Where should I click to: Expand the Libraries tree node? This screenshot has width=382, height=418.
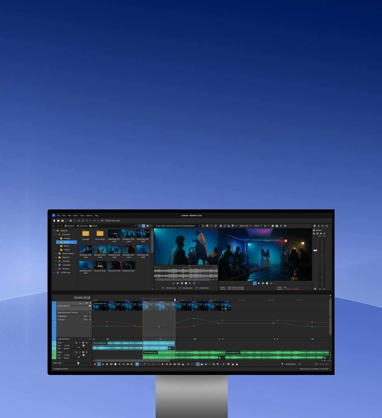[x=56, y=261]
